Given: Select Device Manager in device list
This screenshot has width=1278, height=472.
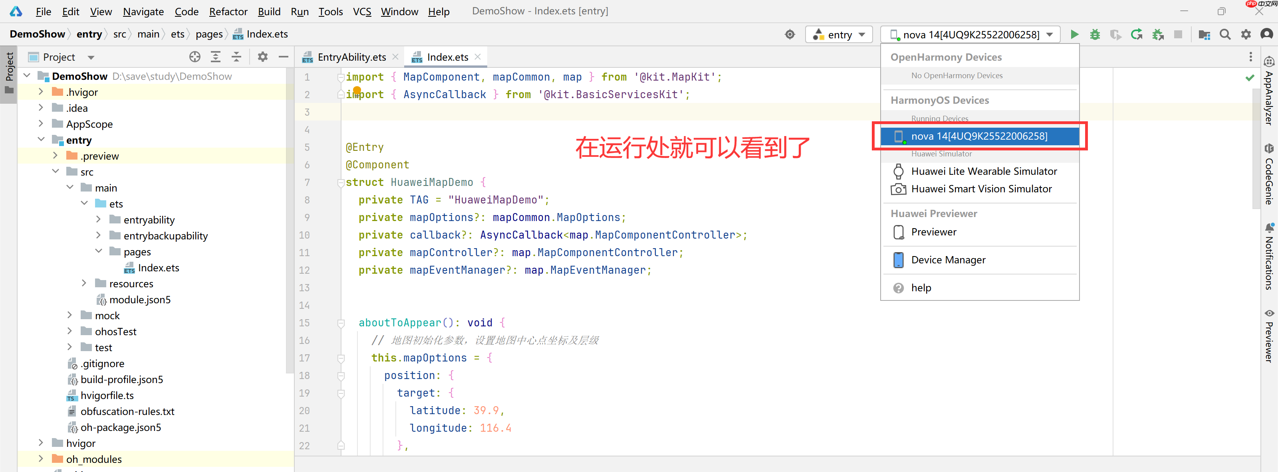Looking at the screenshot, I should [948, 260].
